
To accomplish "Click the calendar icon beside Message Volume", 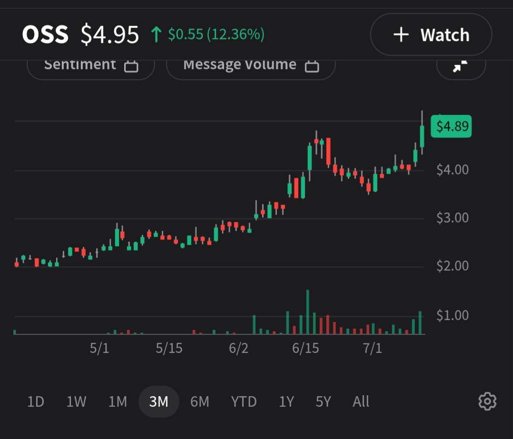I will [312, 66].
